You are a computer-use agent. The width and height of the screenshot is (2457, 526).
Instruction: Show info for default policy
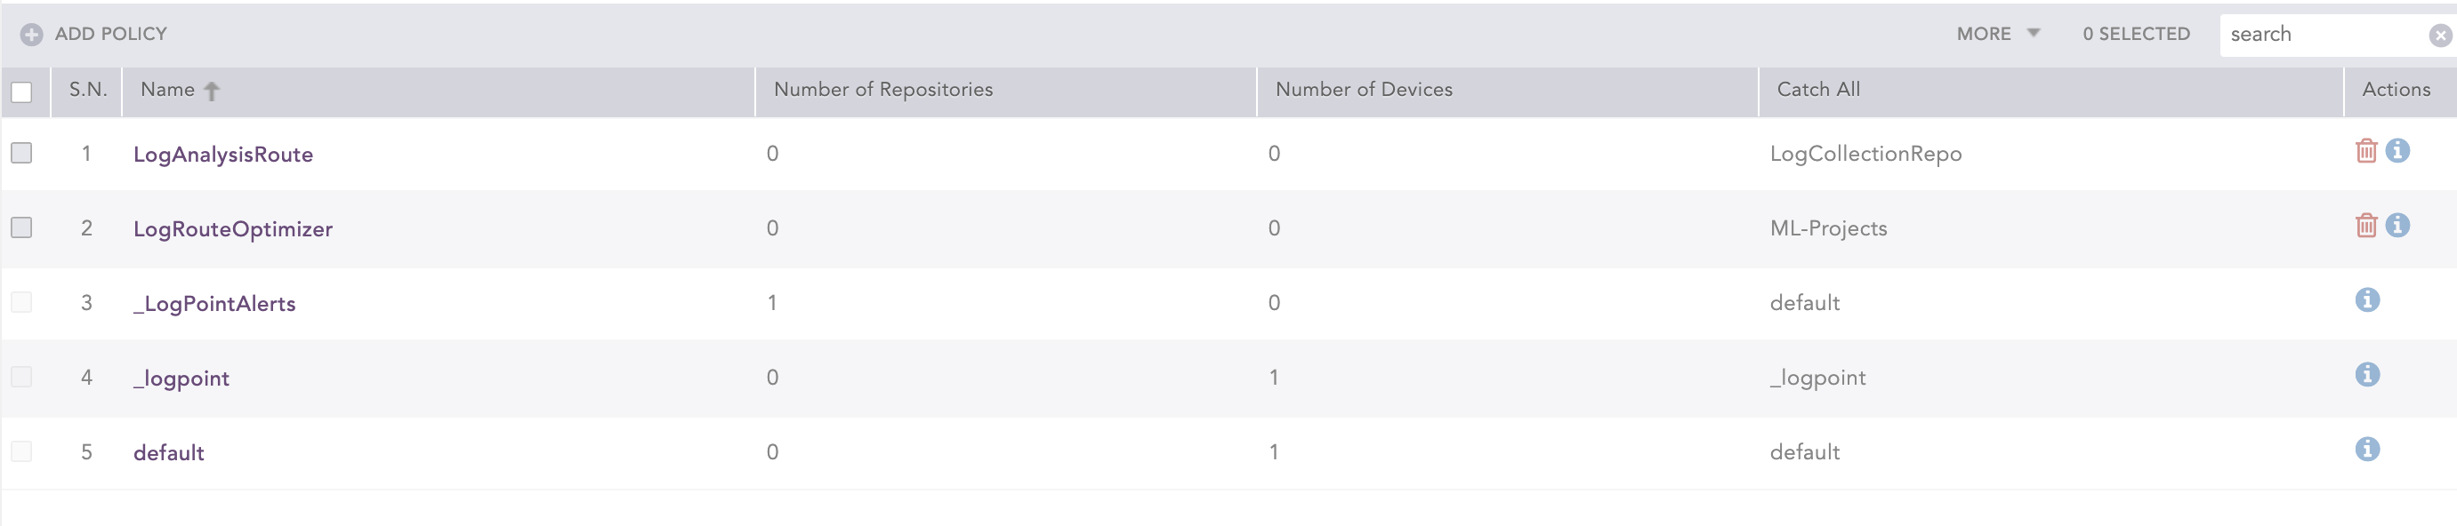[2366, 449]
